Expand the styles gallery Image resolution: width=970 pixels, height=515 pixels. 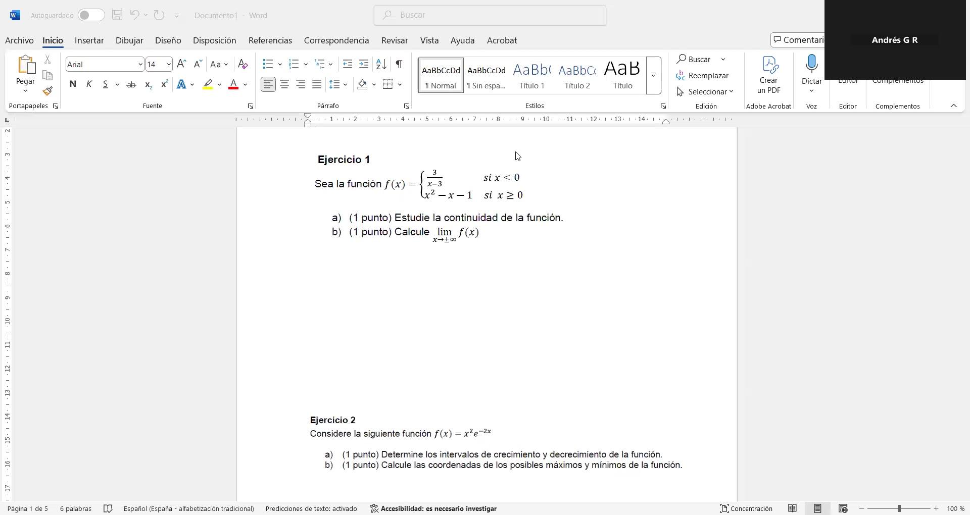point(653,75)
